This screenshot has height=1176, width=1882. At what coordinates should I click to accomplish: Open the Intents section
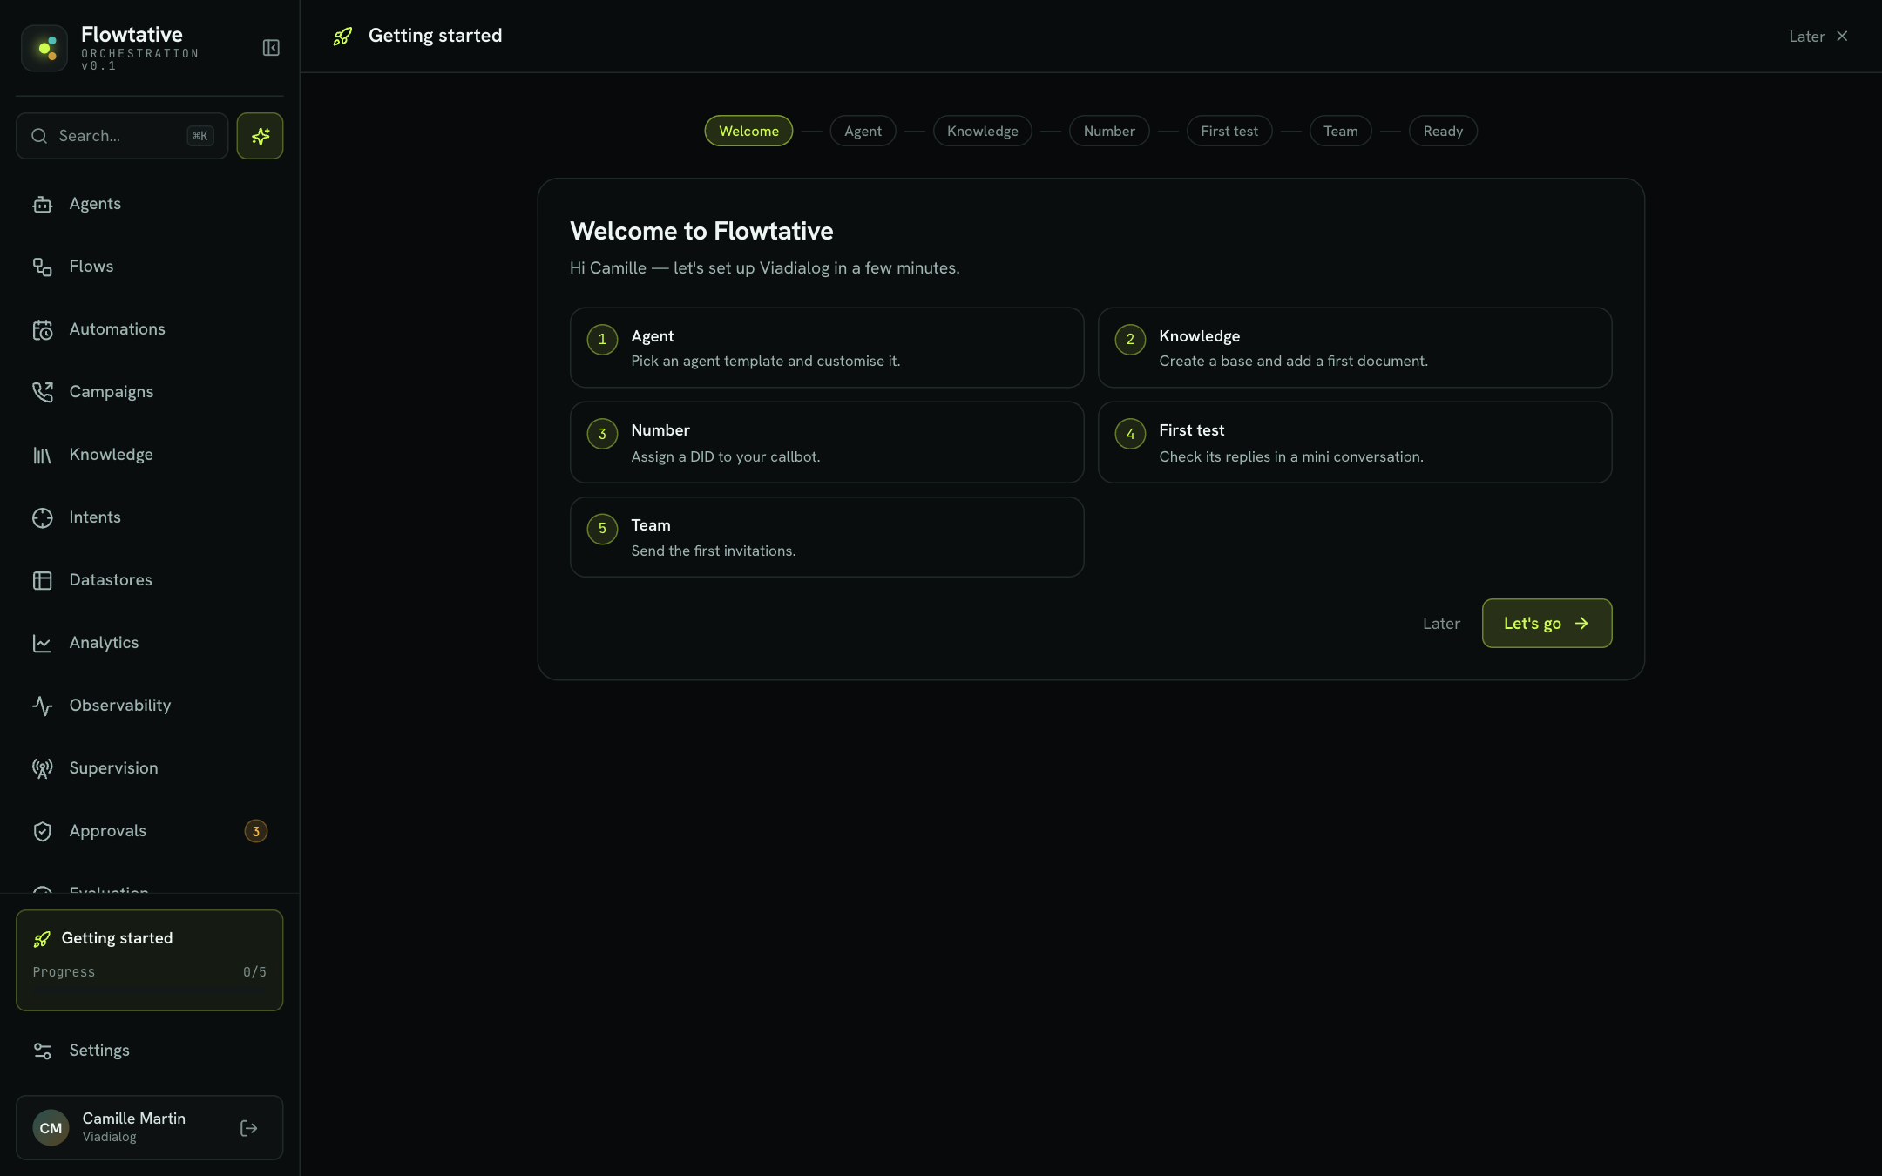149,517
